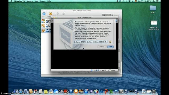Choose a virtual optical disk file folder icon
169x95 pixels.
(x=110, y=42)
